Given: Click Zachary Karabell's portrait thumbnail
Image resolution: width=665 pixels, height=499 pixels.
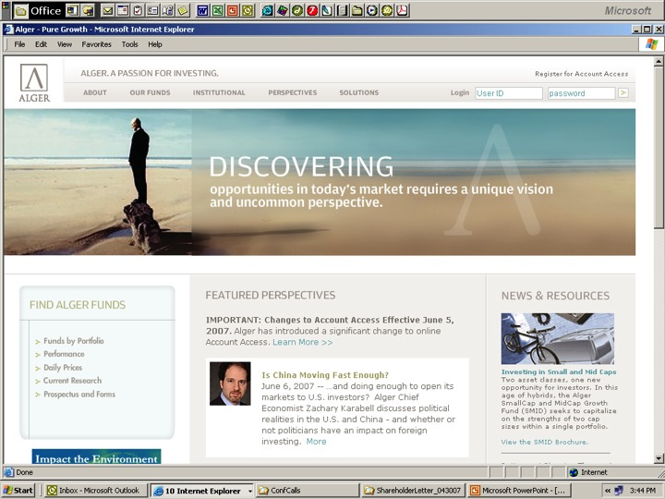Looking at the screenshot, I should coord(230,383).
